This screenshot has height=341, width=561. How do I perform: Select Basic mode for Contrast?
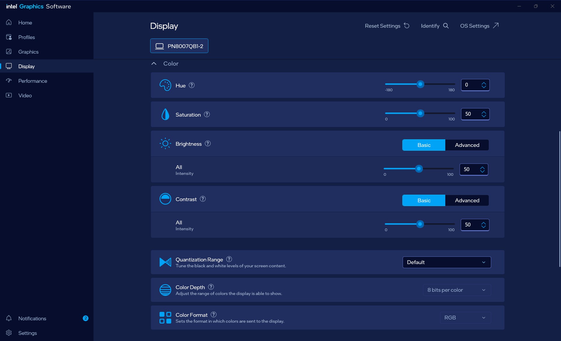coord(424,201)
